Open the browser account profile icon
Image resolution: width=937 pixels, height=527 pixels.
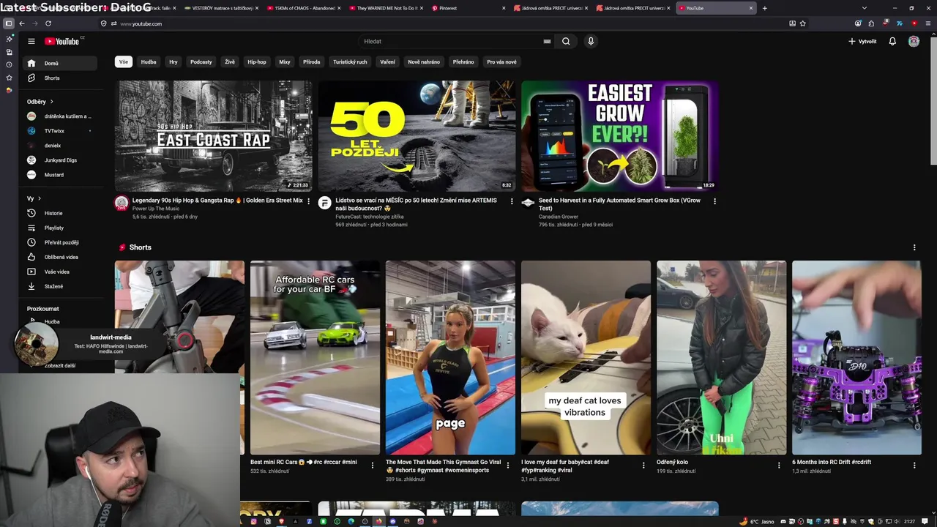coord(858,23)
